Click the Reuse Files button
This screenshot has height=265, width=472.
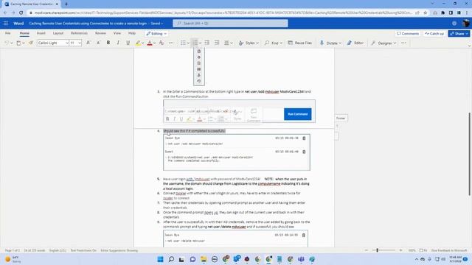300,43
